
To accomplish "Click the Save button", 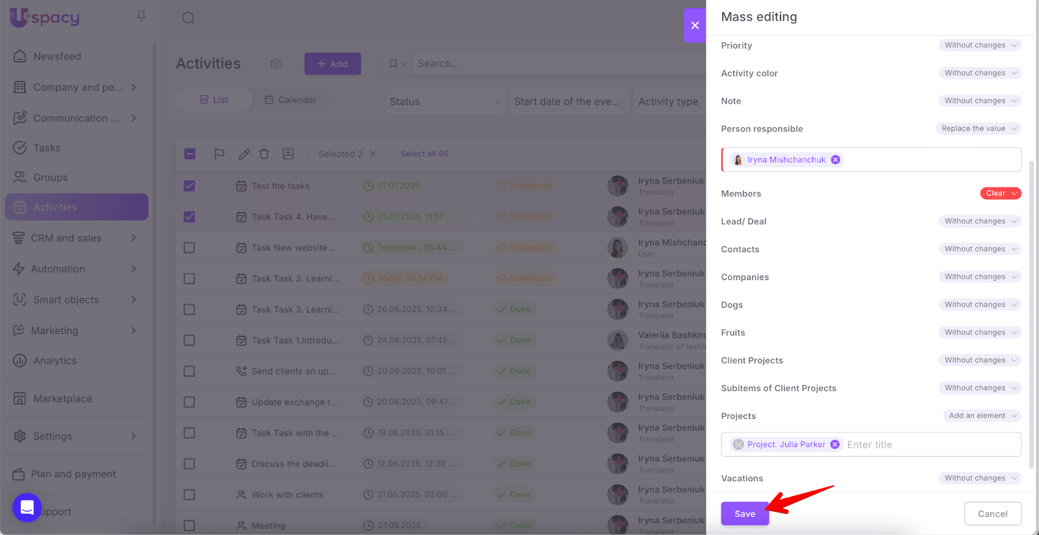I will tap(744, 514).
